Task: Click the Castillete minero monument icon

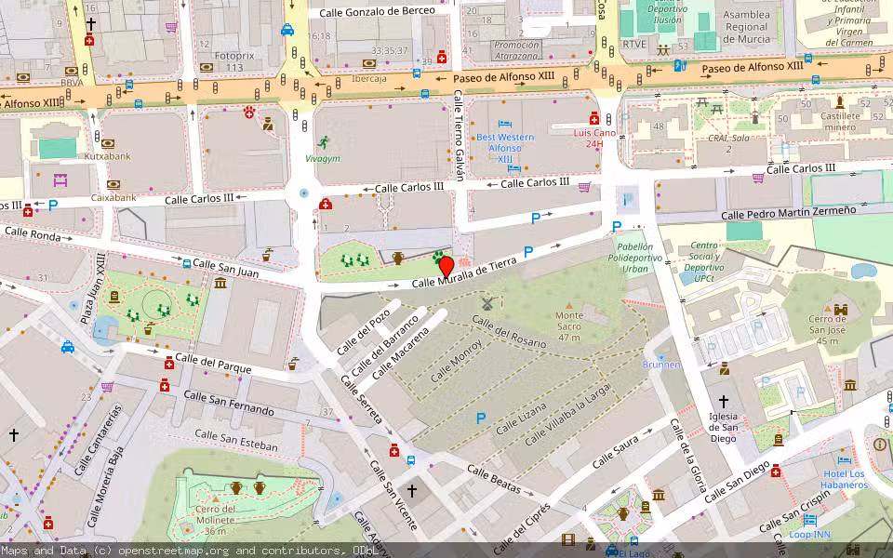Action: pos(839,102)
